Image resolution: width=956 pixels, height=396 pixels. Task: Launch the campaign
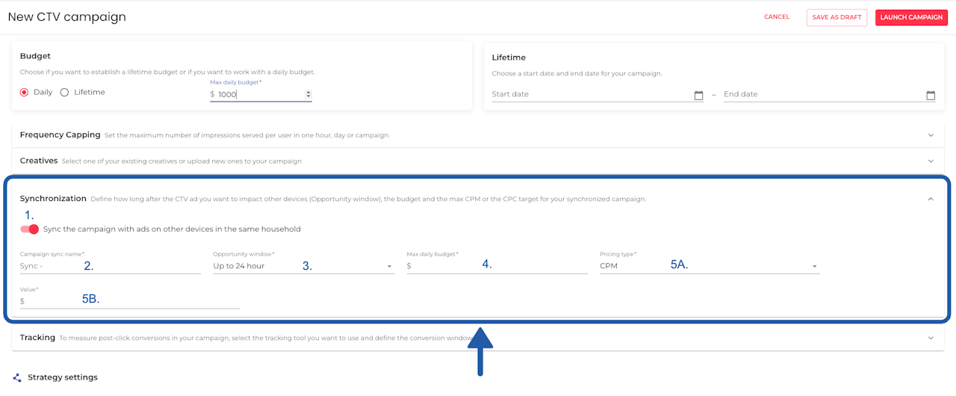click(x=911, y=17)
